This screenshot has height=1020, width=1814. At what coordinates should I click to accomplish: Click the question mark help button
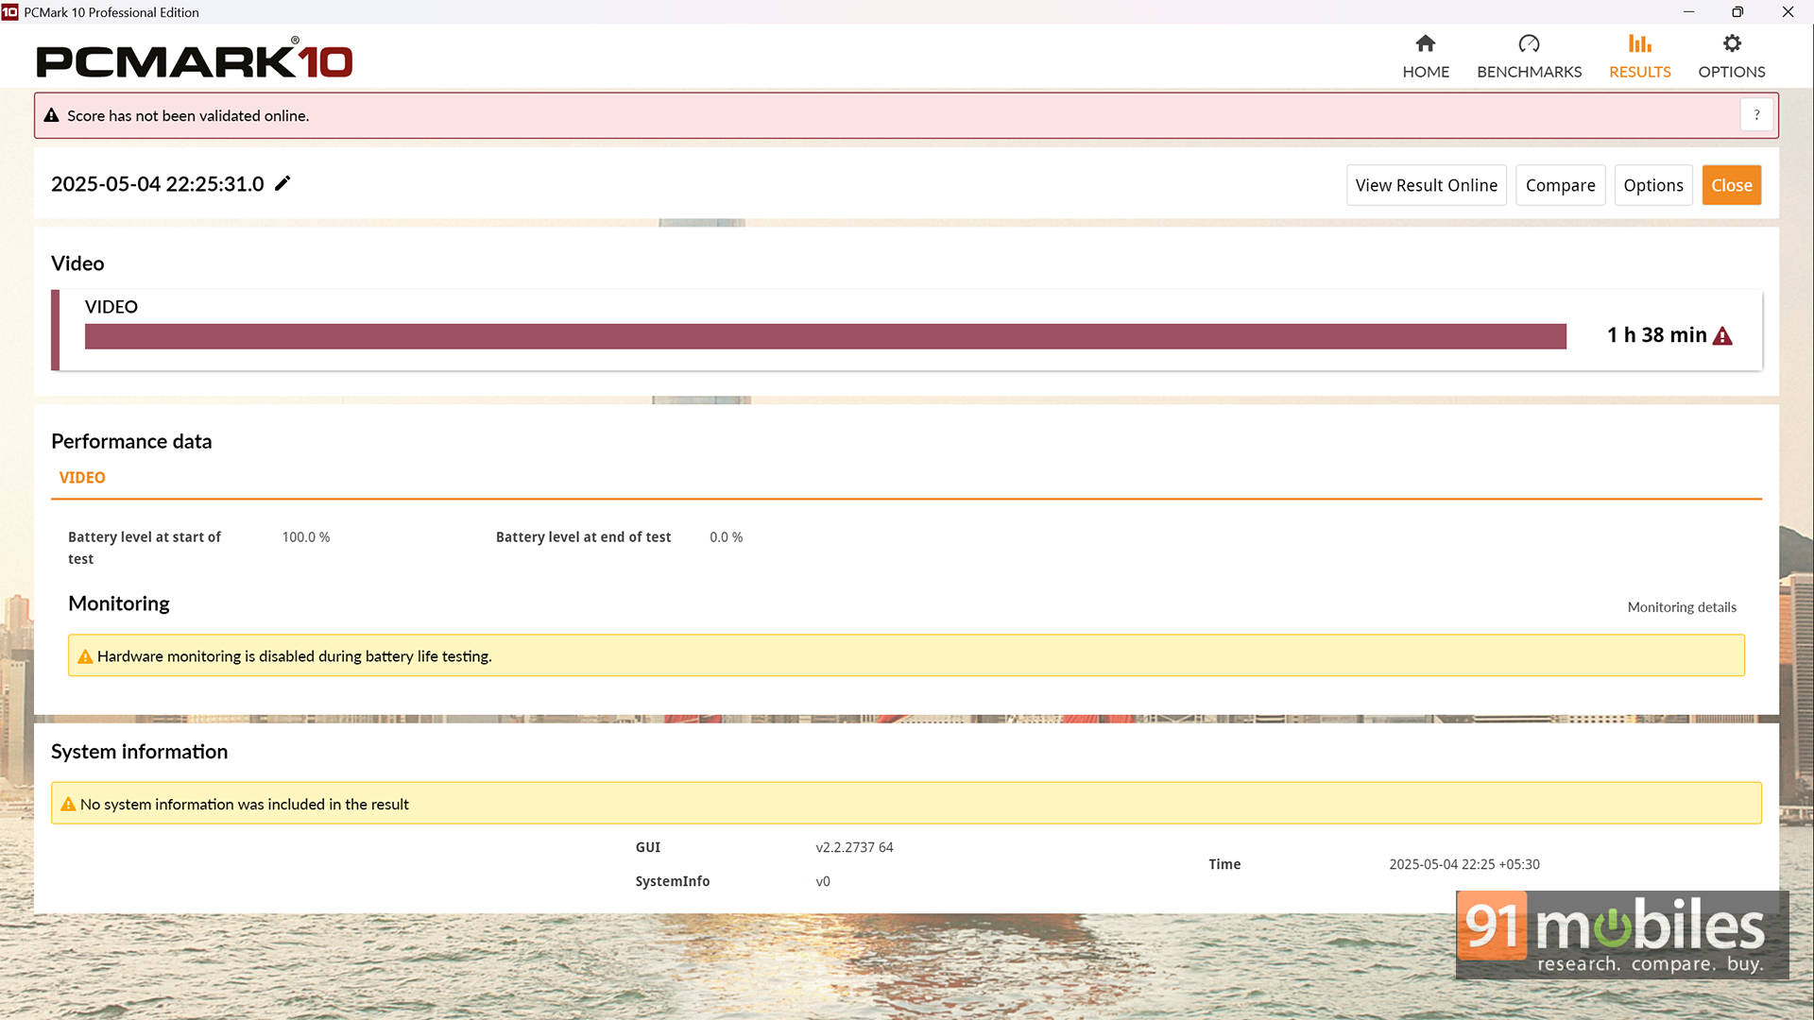click(1756, 115)
